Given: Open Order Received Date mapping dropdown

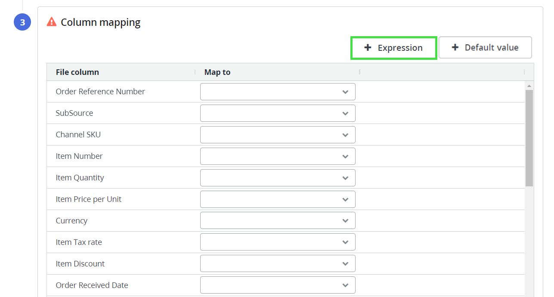Looking at the screenshot, I should (278, 285).
